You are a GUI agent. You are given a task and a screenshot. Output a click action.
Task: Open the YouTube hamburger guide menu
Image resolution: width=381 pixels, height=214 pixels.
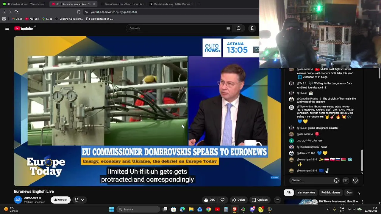(7, 29)
